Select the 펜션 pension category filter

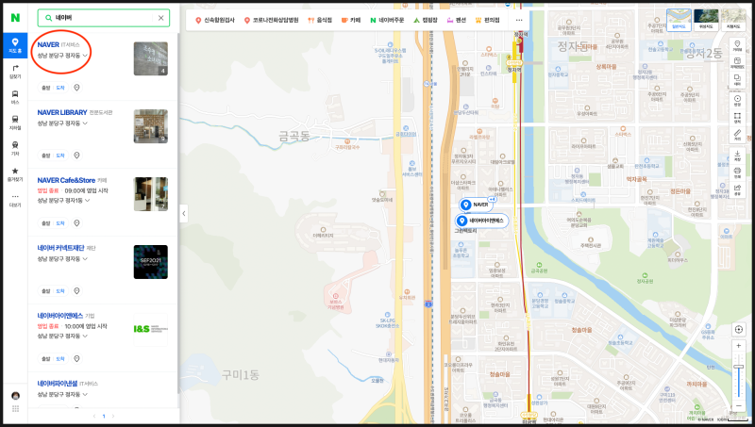click(457, 20)
